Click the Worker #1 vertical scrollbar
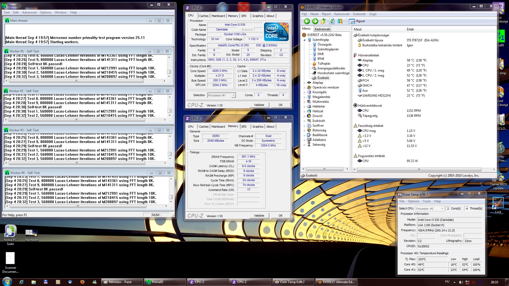509x286 pixels. 169,66
